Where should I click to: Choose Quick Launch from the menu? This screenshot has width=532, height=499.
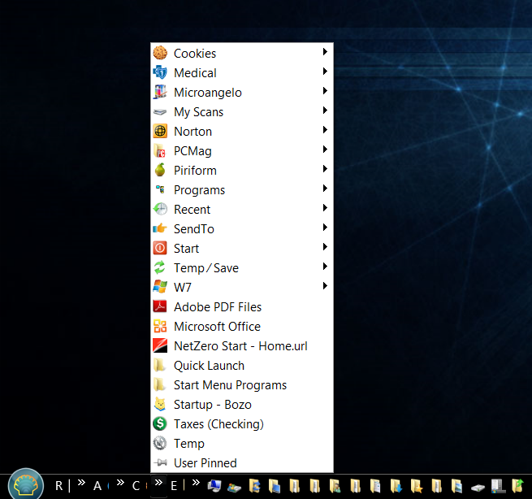[x=209, y=365]
